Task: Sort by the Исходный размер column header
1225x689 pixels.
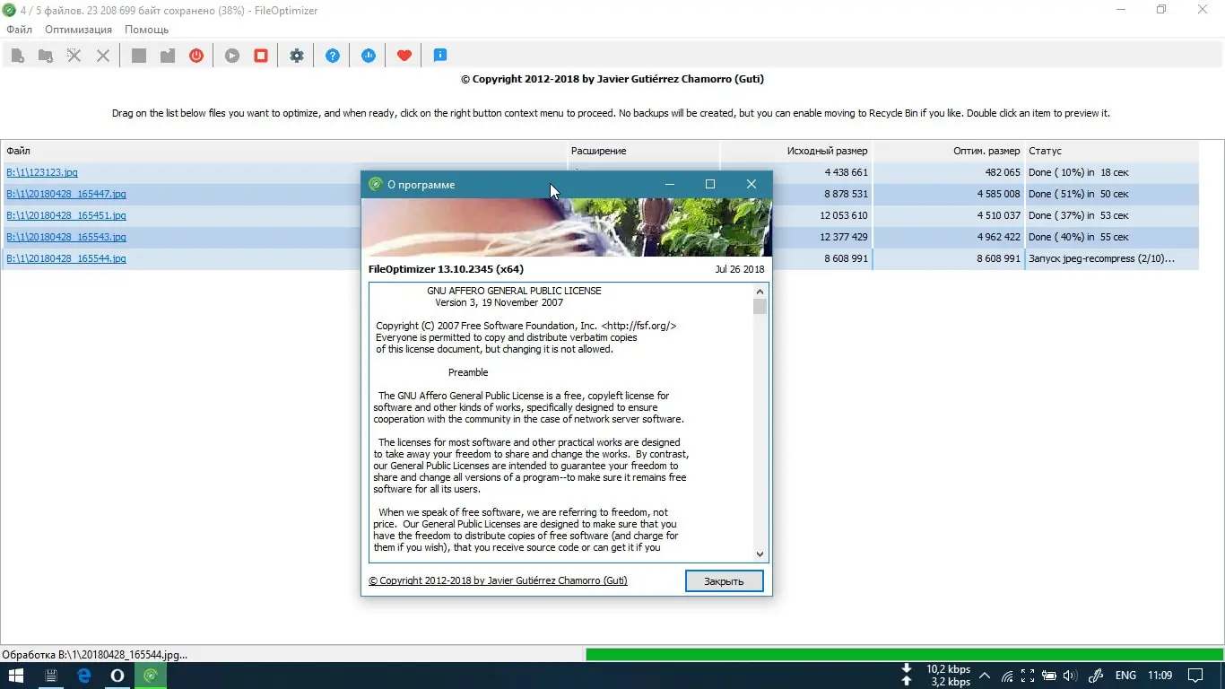Action: [796, 151]
